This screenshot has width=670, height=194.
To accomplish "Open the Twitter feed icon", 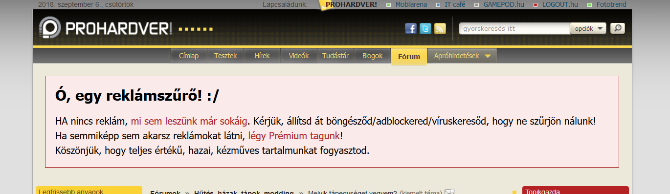I will 425,29.
